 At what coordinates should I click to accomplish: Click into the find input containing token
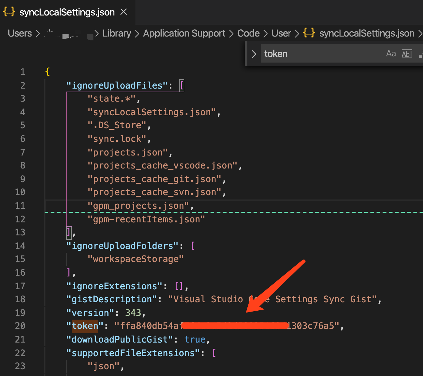322,54
